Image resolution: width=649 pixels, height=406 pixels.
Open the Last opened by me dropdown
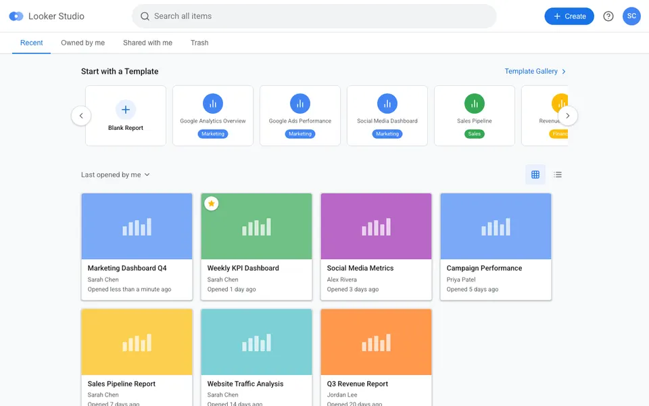click(116, 175)
